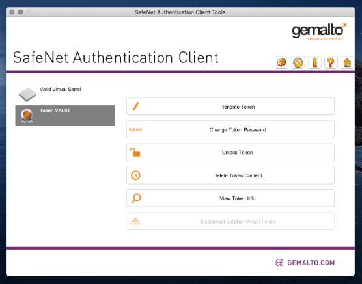This screenshot has height=284, width=362.
Task: Open the GEMALTO.COM link
Action: coord(305,263)
